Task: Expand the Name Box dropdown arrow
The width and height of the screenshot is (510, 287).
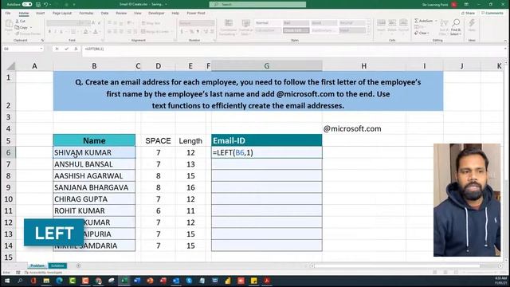Action: point(41,49)
